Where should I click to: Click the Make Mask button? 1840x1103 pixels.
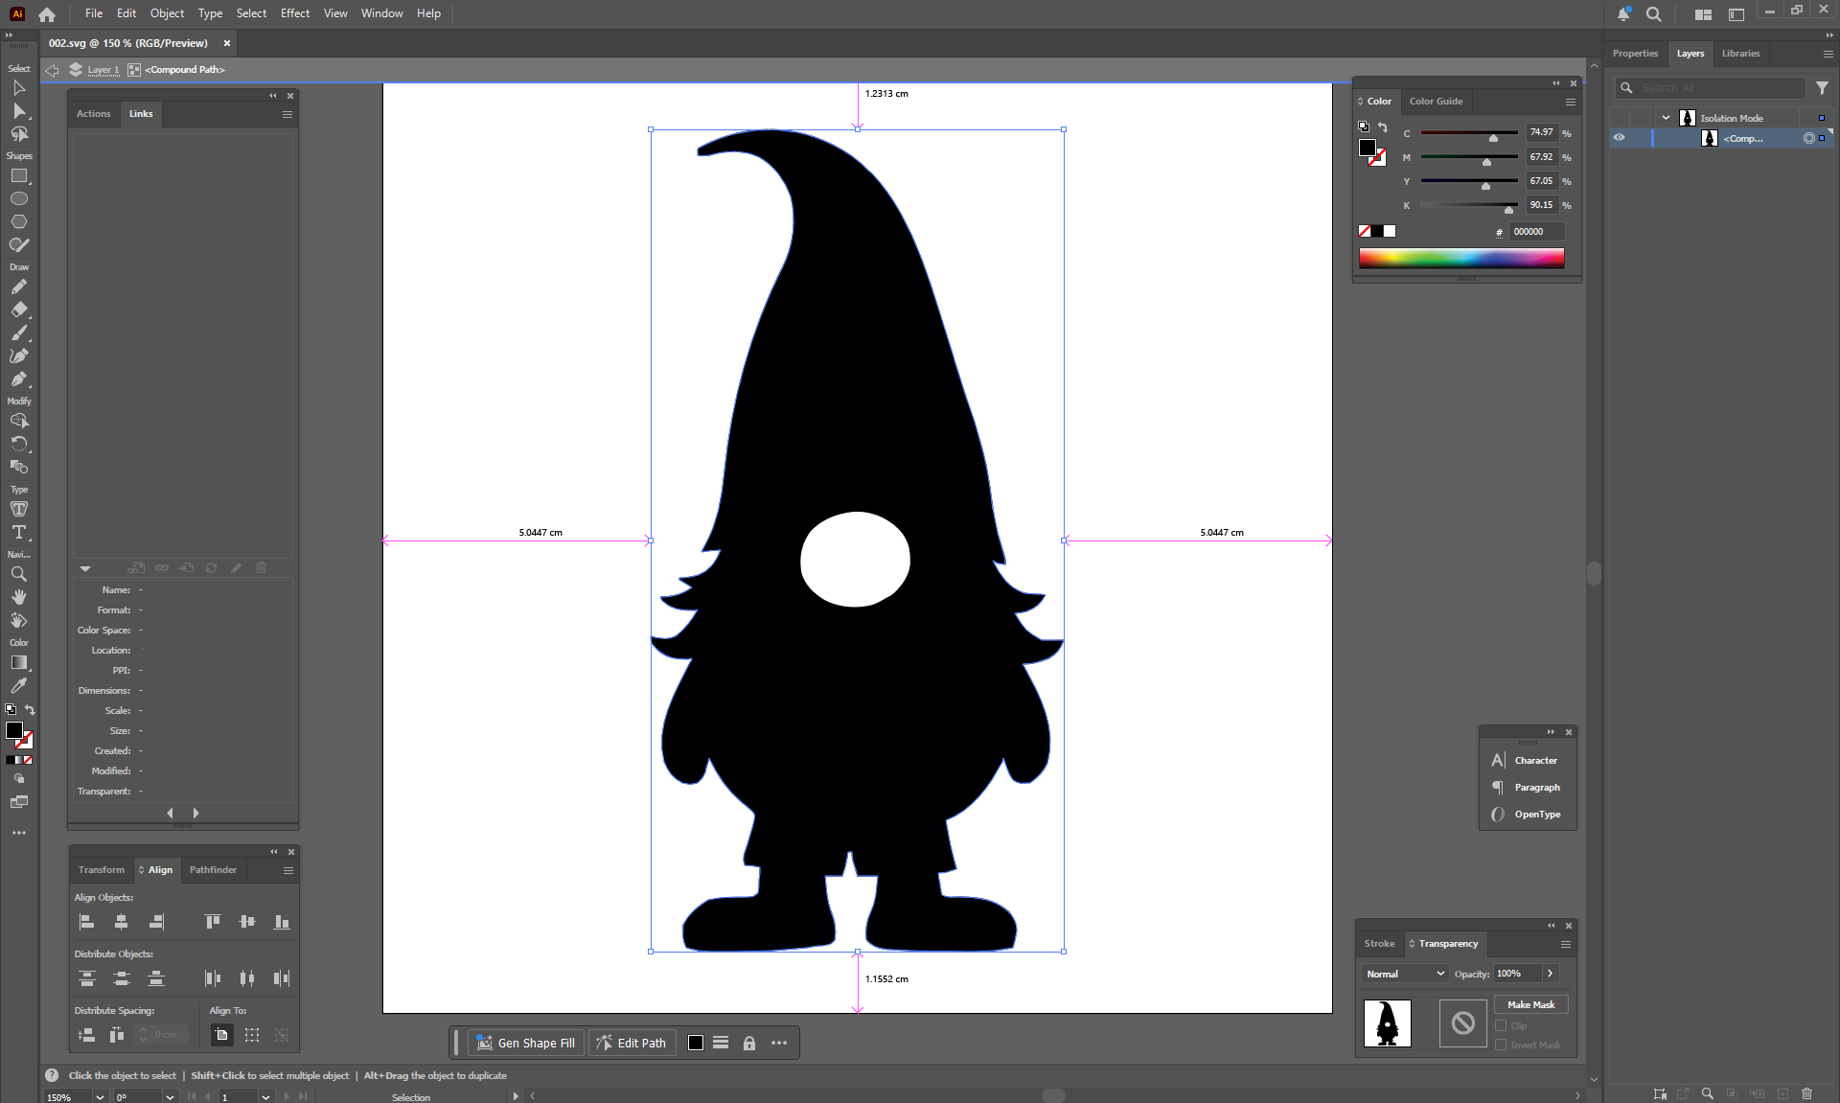pyautogui.click(x=1530, y=1004)
